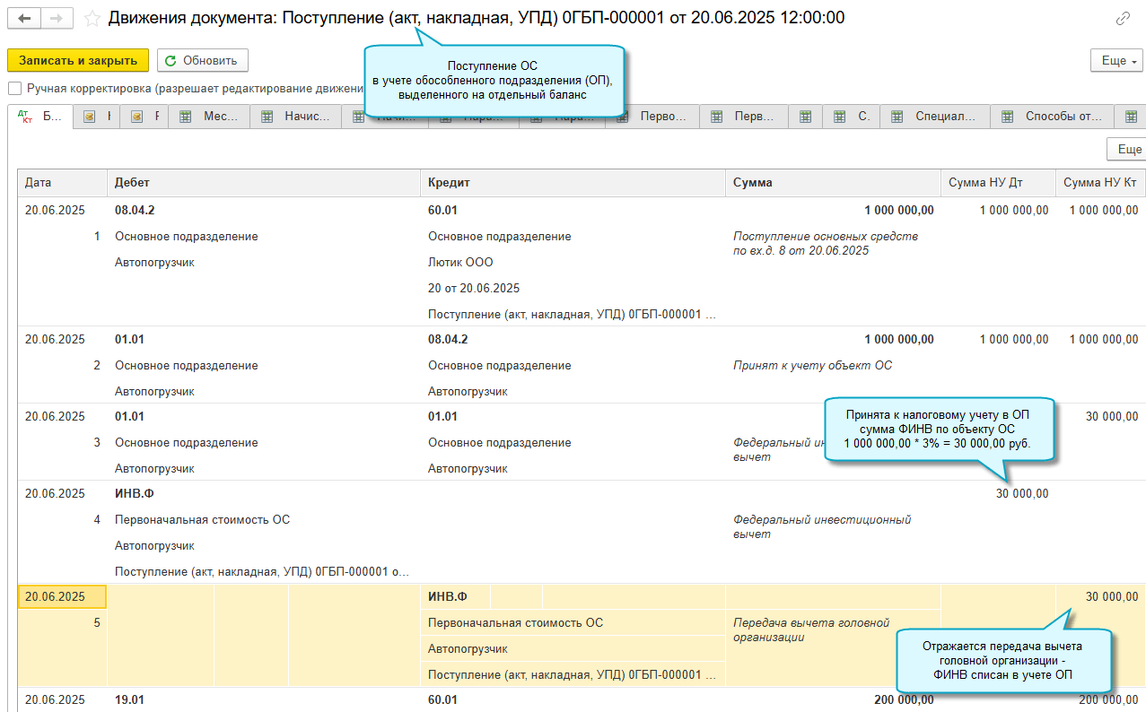Switch to the 'Мес…' register tab

210,117
